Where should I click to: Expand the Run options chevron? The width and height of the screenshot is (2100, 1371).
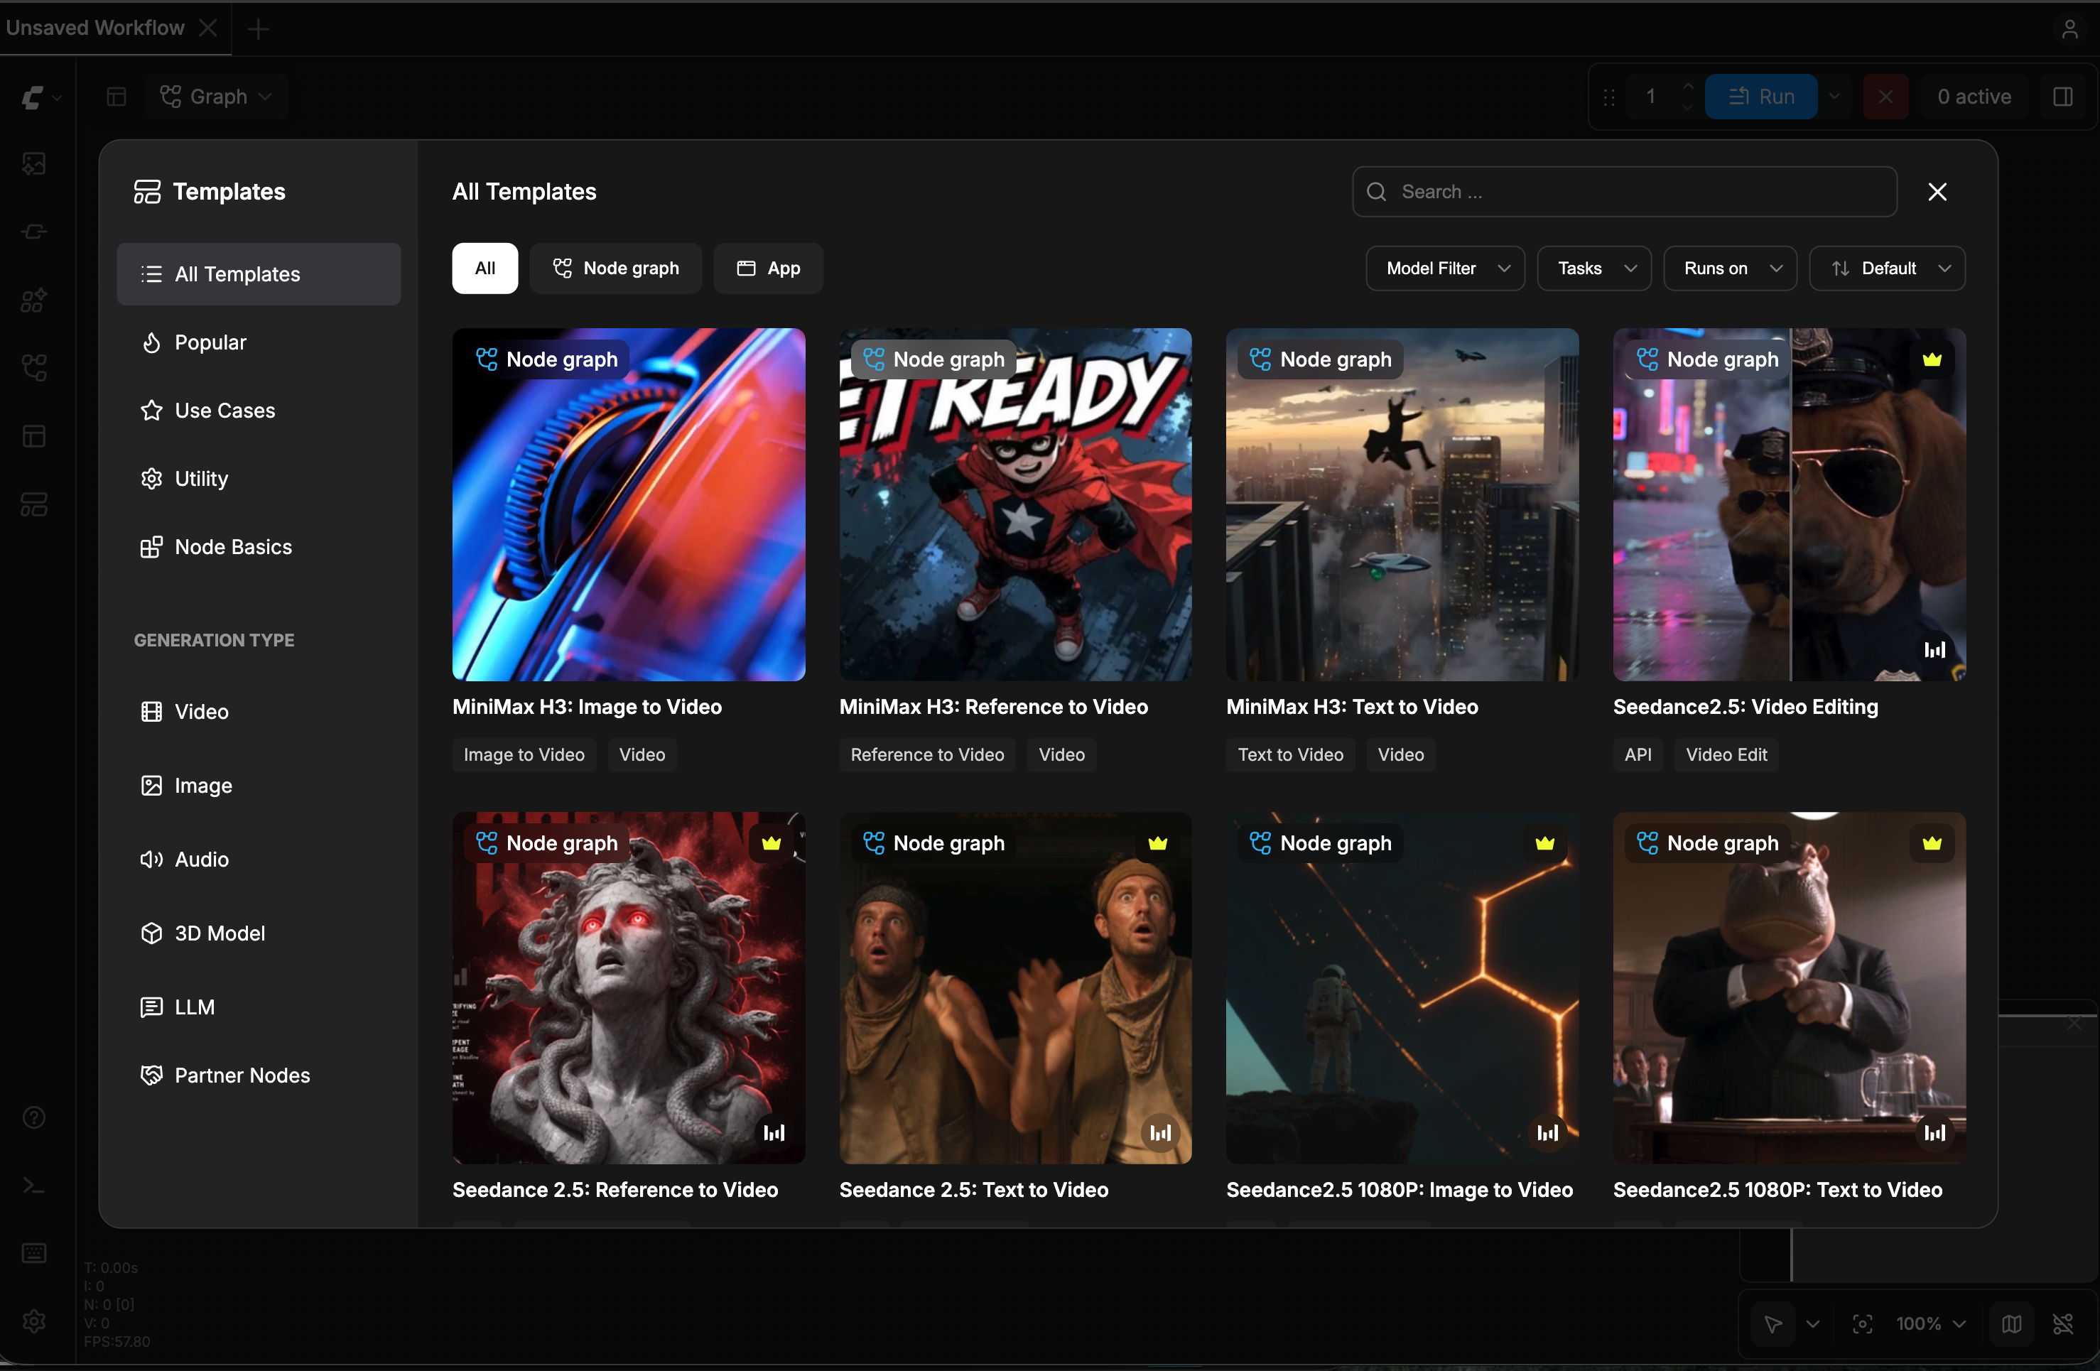(1834, 97)
